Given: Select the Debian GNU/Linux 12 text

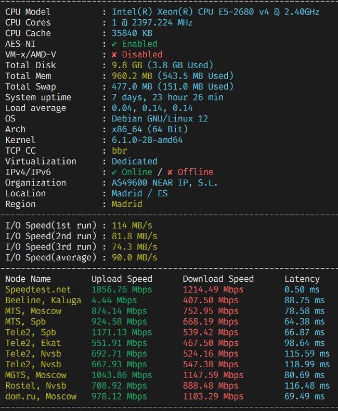Looking at the screenshot, I should (160, 119).
